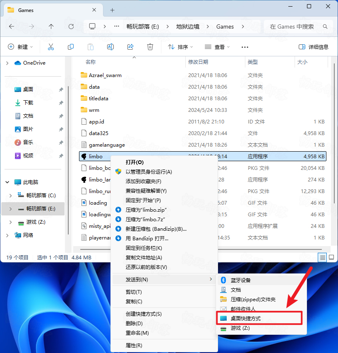Expand 畅玩部落 (E:) drive node
The width and height of the screenshot is (338, 353).
(x=11, y=209)
